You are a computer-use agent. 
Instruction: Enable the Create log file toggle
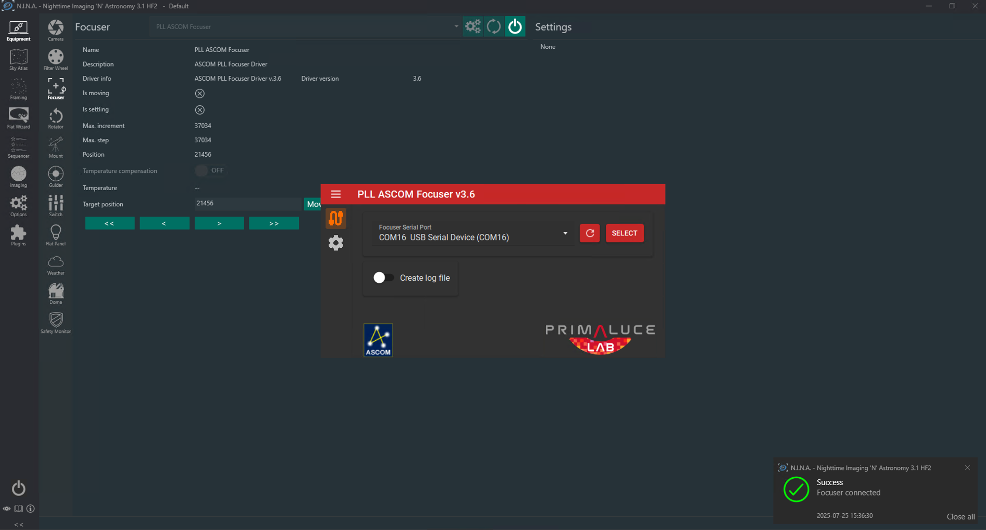383,278
